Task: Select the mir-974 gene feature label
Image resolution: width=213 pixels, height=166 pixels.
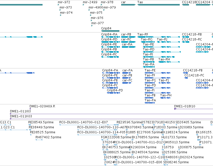Action: pos(66,12)
